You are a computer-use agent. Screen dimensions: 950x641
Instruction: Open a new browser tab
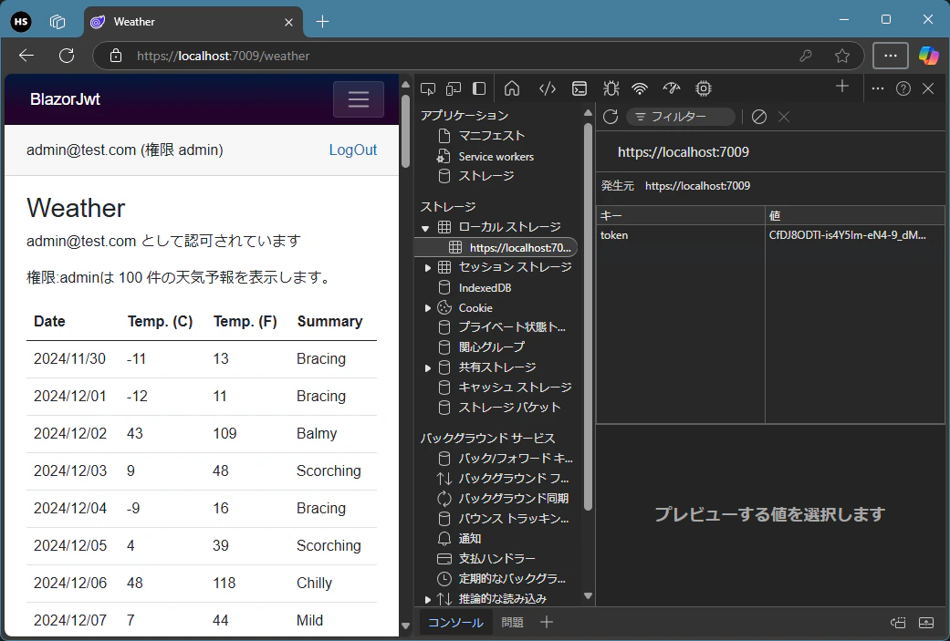(x=322, y=22)
